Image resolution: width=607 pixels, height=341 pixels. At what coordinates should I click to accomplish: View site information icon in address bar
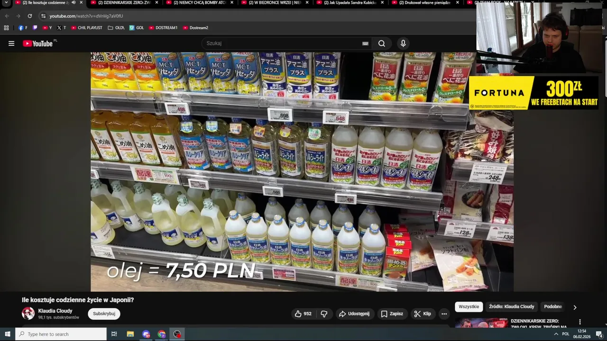(43, 16)
